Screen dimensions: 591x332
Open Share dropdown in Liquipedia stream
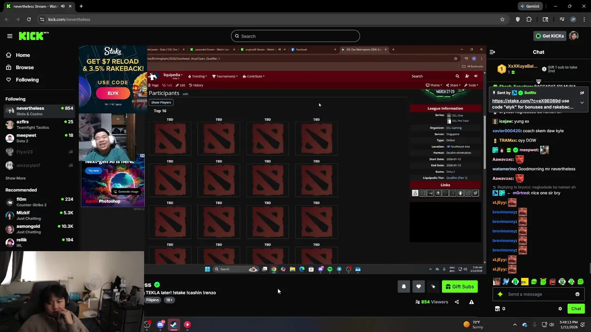452,85
